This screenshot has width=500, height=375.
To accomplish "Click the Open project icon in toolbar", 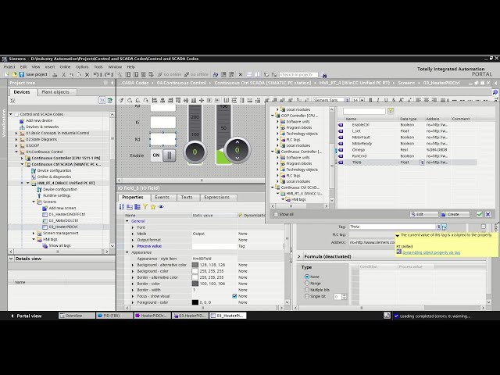I will (x=14, y=75).
